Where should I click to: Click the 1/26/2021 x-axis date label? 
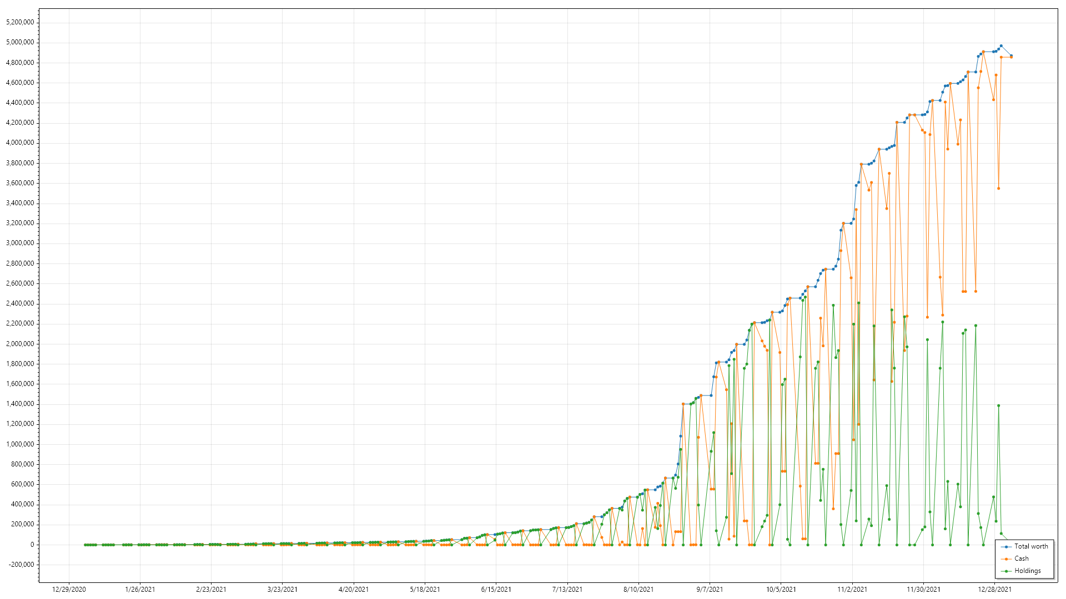(140, 589)
